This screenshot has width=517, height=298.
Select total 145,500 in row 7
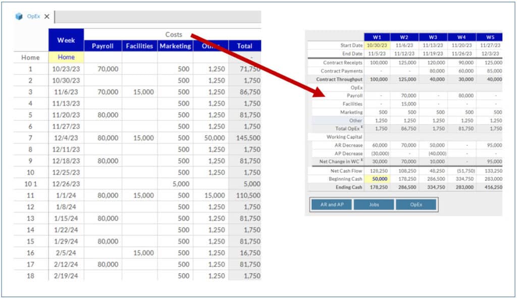tap(244, 138)
